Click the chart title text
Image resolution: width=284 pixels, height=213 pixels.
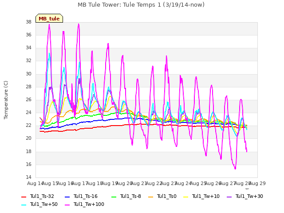[141, 5]
